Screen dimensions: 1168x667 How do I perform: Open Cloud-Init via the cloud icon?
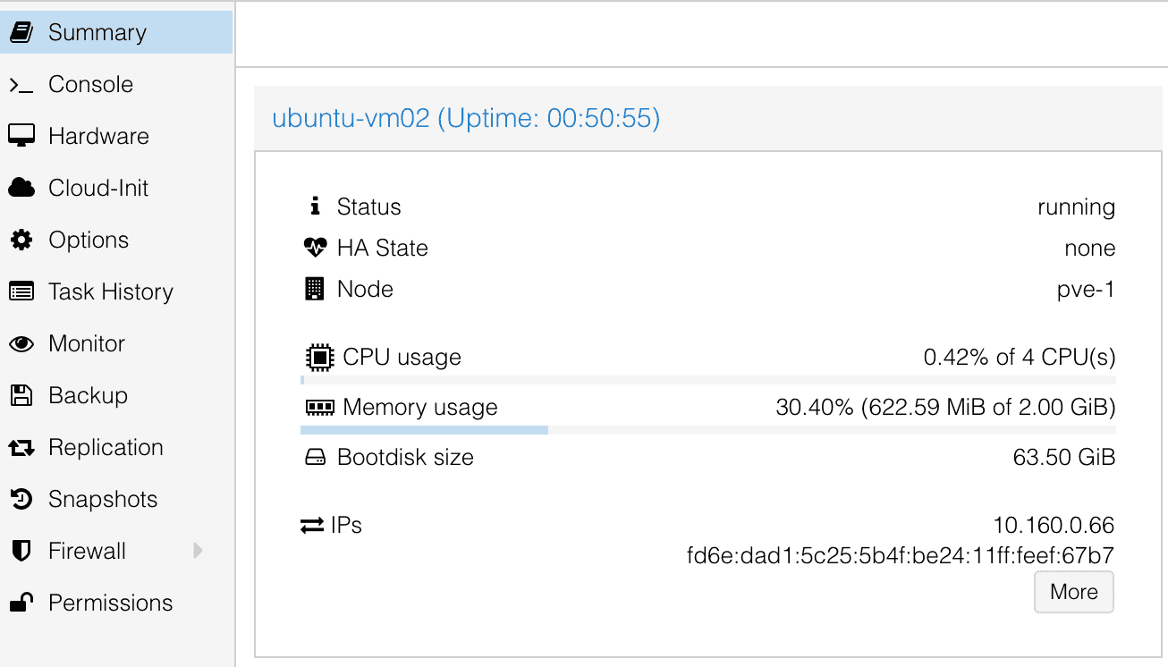[21, 187]
